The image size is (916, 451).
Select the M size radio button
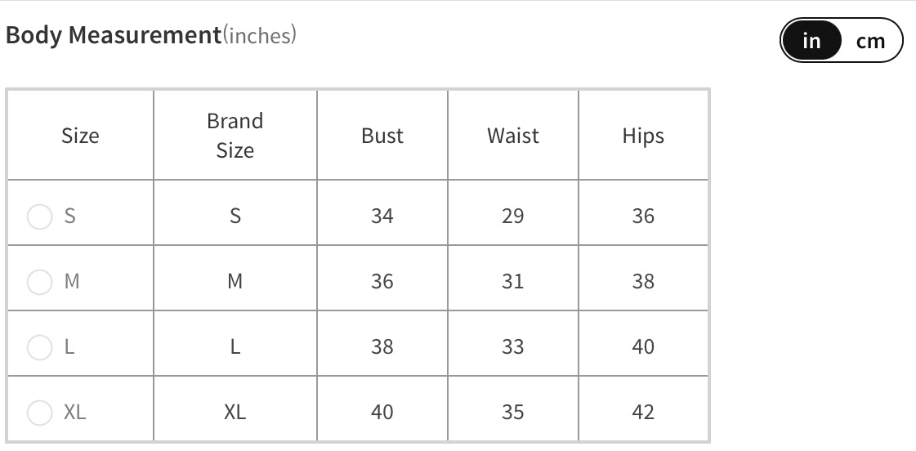40,282
